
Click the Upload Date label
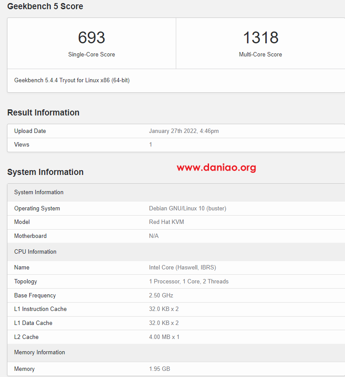(x=30, y=131)
